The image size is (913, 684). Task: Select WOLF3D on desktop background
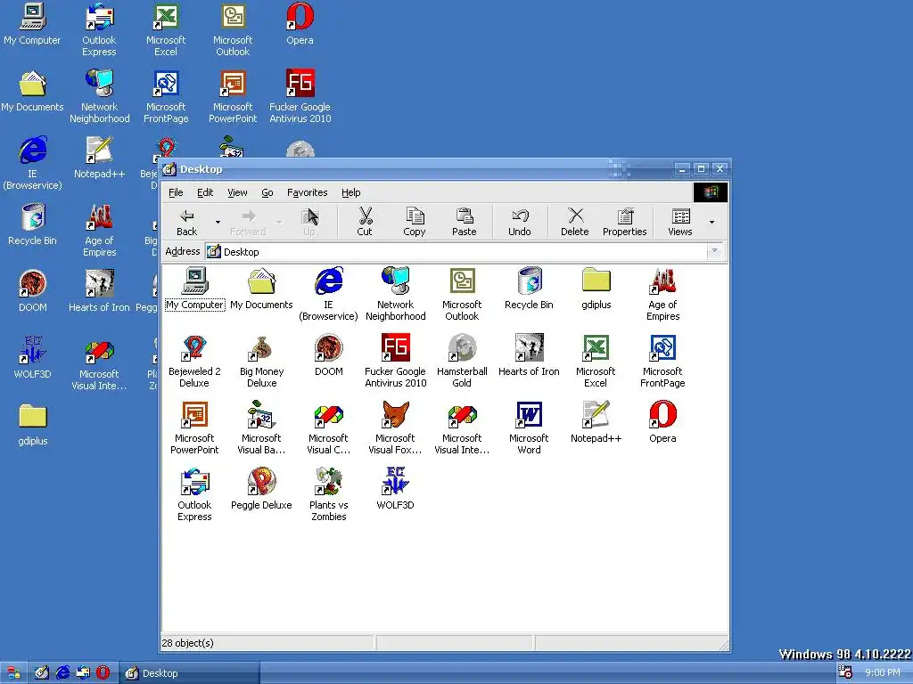click(33, 358)
